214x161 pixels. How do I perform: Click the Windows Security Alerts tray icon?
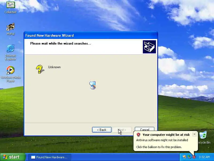194,157
